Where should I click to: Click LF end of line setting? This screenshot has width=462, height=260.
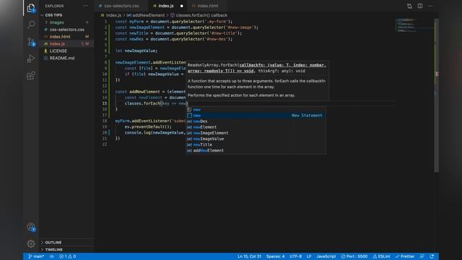309,256
